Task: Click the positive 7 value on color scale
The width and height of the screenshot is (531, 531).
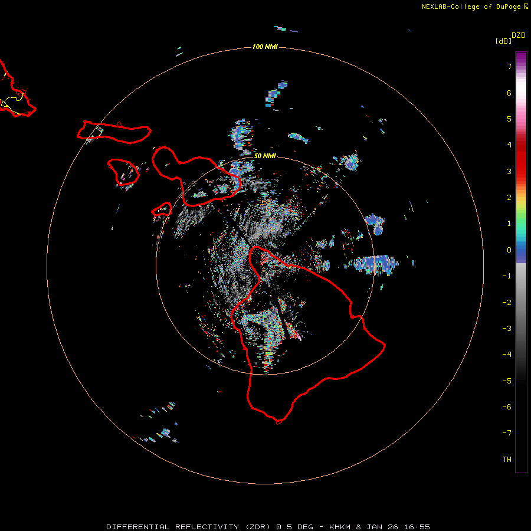Action: (x=509, y=66)
